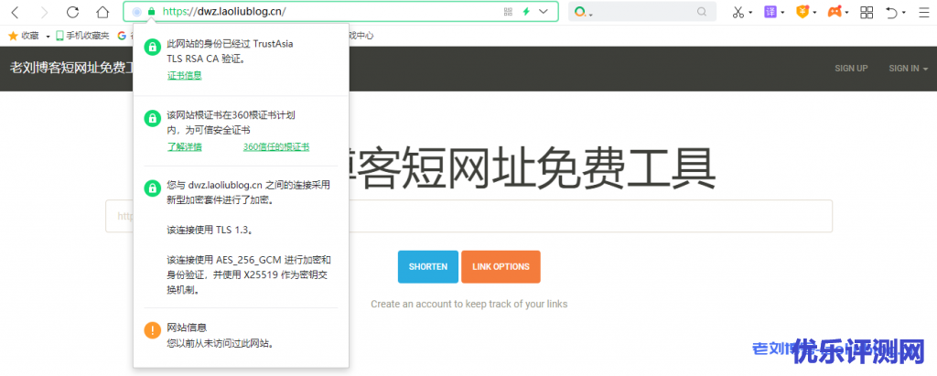Click the magnifier icon in search box
The height and width of the screenshot is (376, 937).
(x=702, y=12)
